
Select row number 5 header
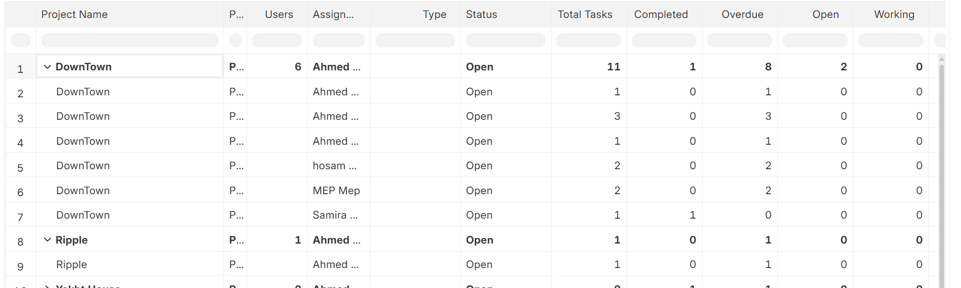(x=20, y=168)
